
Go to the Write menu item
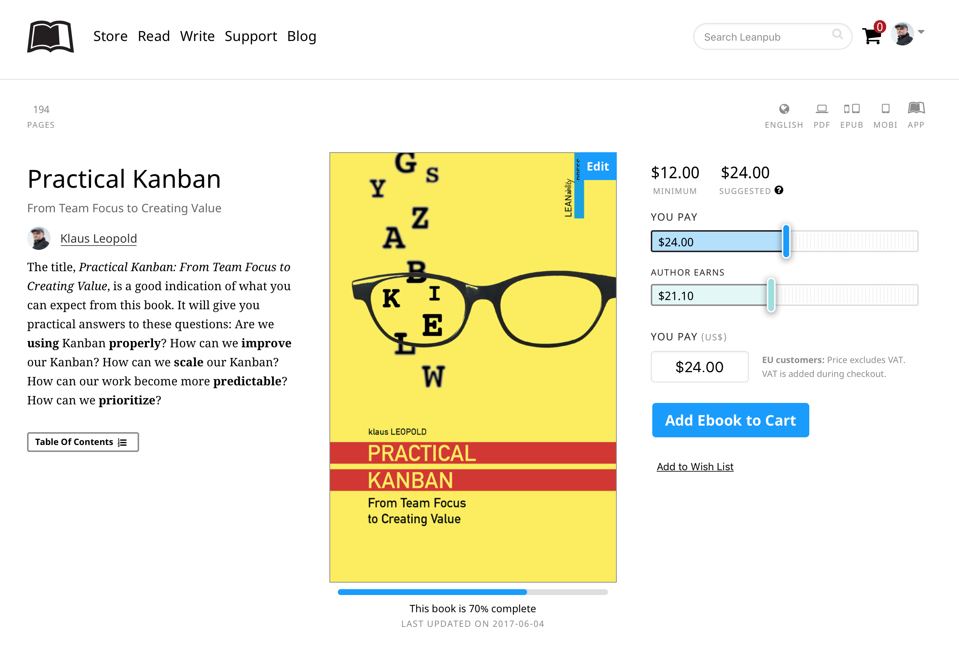click(197, 36)
